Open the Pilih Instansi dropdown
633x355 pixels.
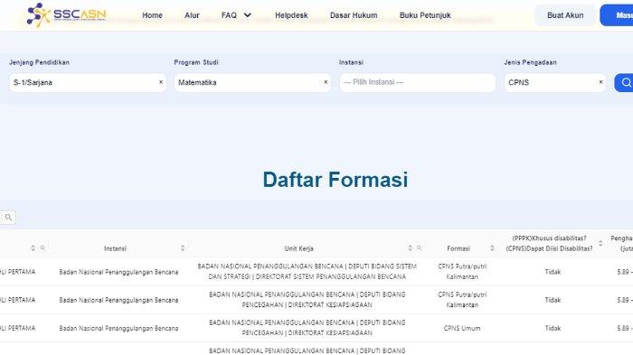click(x=418, y=82)
